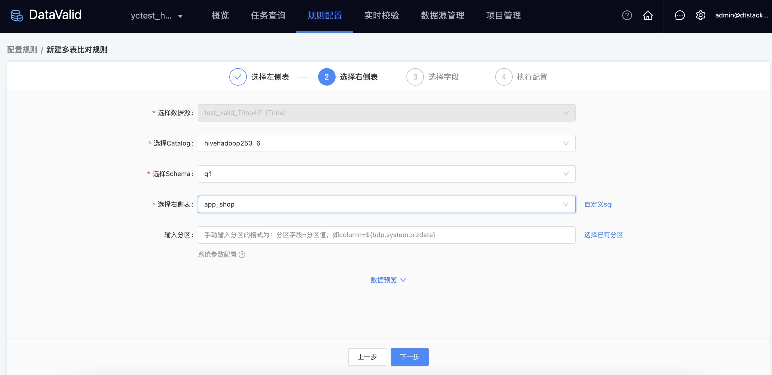The width and height of the screenshot is (772, 375).
Task: Open the 任务查询 tab
Action: [x=268, y=16]
